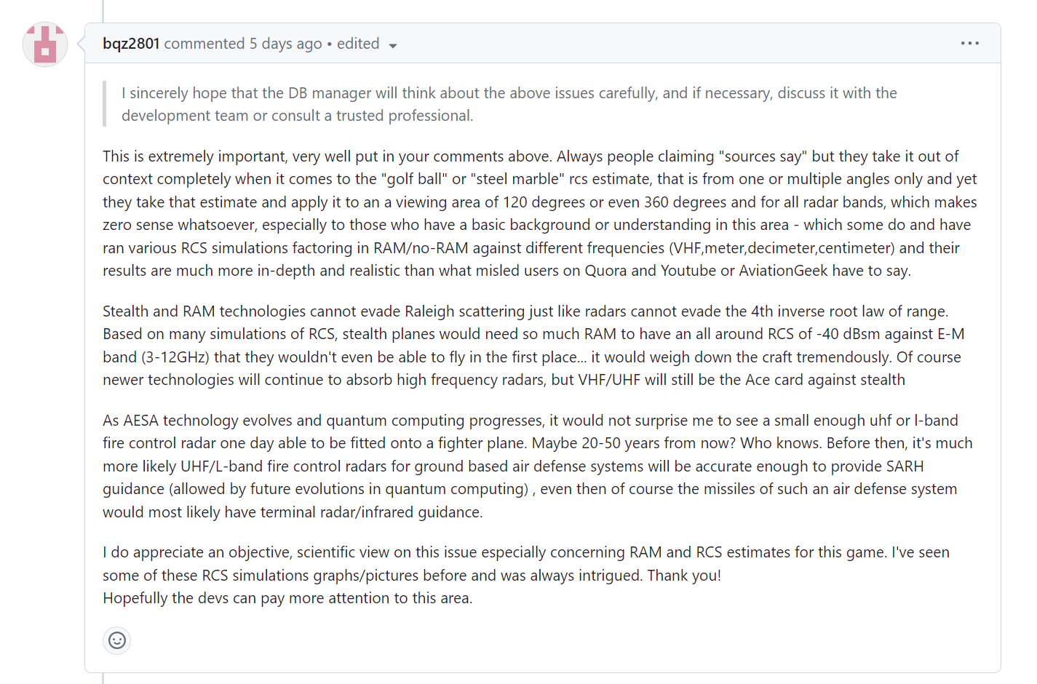Click the paragraph starting "As AESA technology evolves"
The height and width of the screenshot is (684, 1037).
point(538,466)
